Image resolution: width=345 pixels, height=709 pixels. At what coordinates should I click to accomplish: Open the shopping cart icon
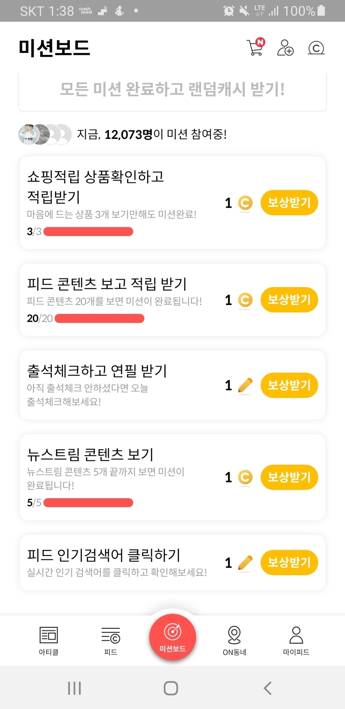point(255,48)
